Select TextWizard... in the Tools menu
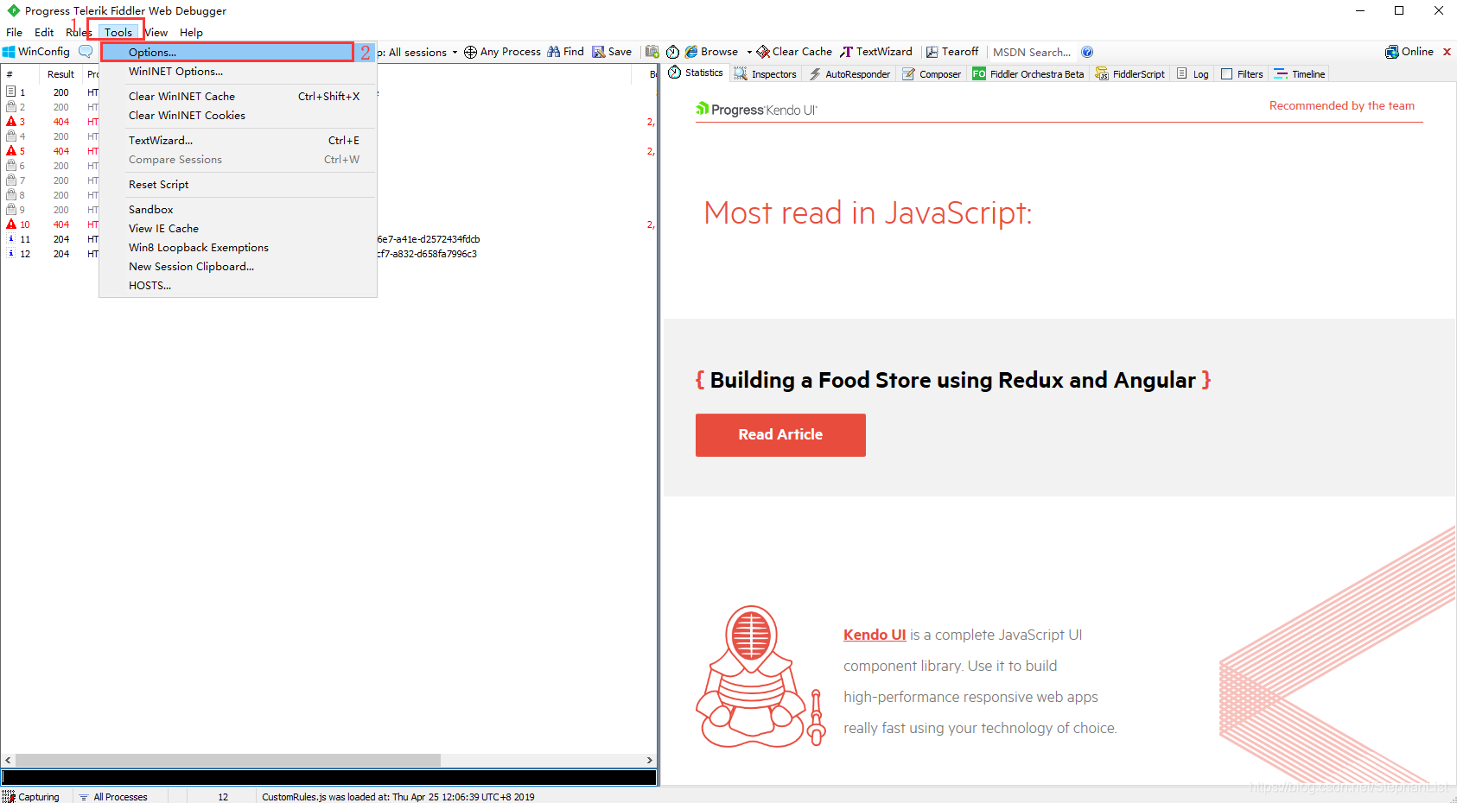The height and width of the screenshot is (803, 1457). (x=238, y=141)
